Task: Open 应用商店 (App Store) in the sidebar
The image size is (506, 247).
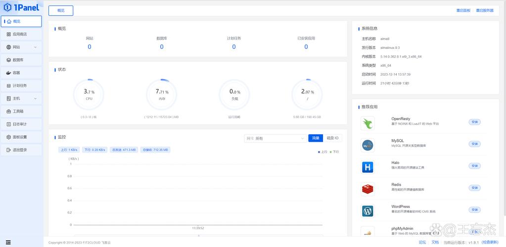Action: (21, 34)
